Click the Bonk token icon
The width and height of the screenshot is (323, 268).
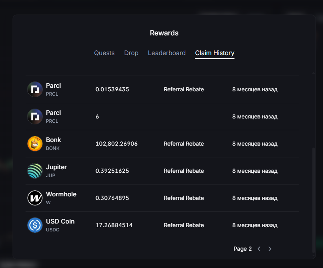pos(35,144)
